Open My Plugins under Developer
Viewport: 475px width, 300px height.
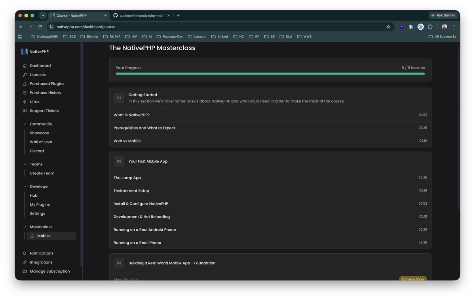pyautogui.click(x=40, y=205)
